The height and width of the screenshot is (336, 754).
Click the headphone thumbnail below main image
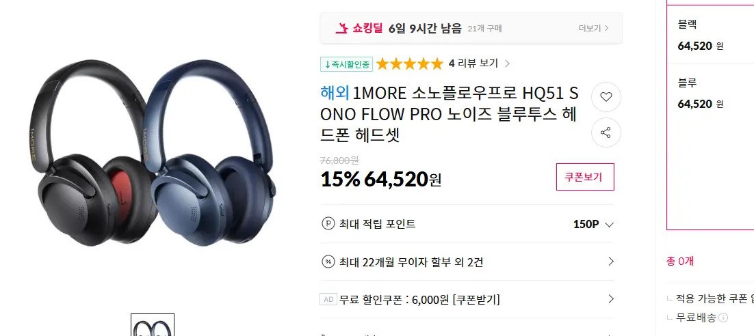tap(153, 325)
